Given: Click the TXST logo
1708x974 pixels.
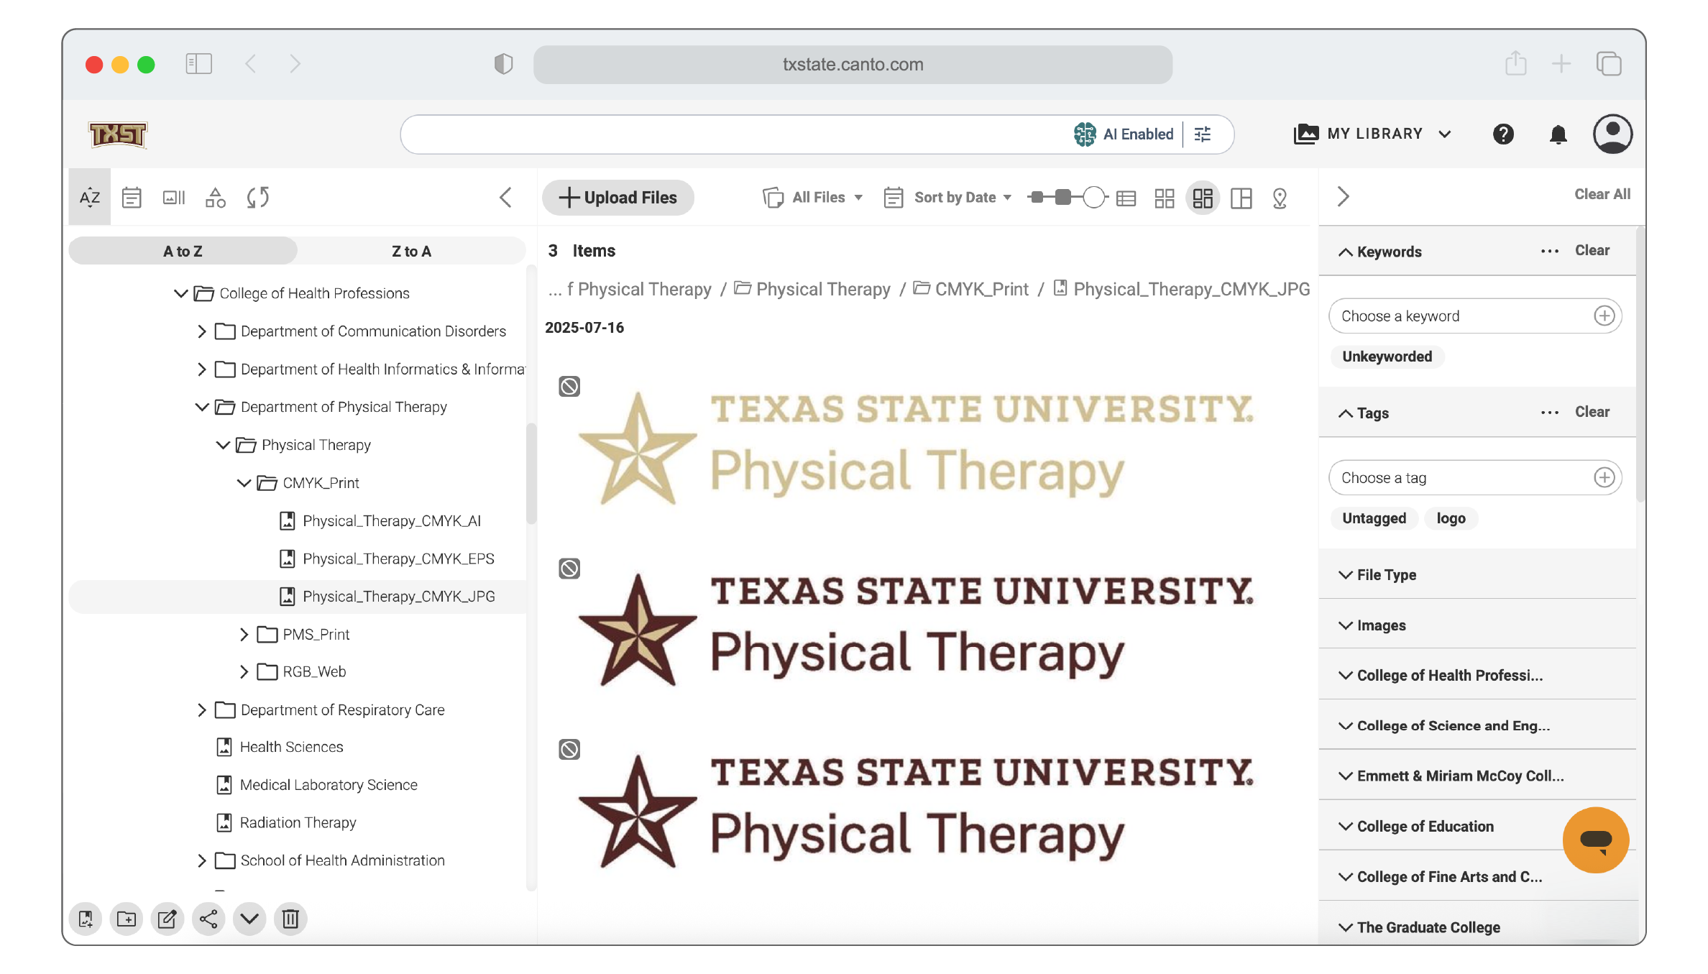Looking at the screenshot, I should (x=117, y=134).
